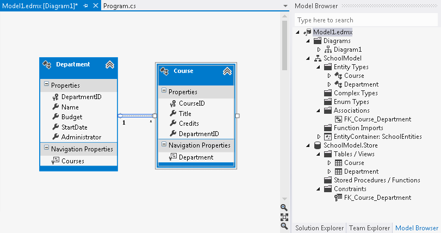Click the wrench icon beside Administrator property
441x233 pixels.
[55, 137]
